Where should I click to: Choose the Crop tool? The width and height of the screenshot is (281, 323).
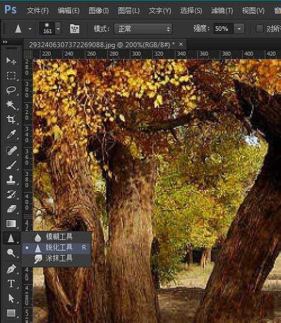pyautogui.click(x=11, y=119)
